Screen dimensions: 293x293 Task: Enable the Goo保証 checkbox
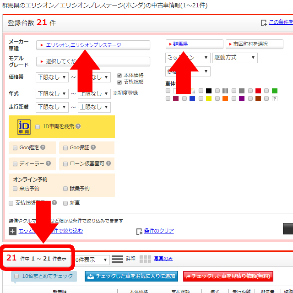pyautogui.click(x=65, y=148)
